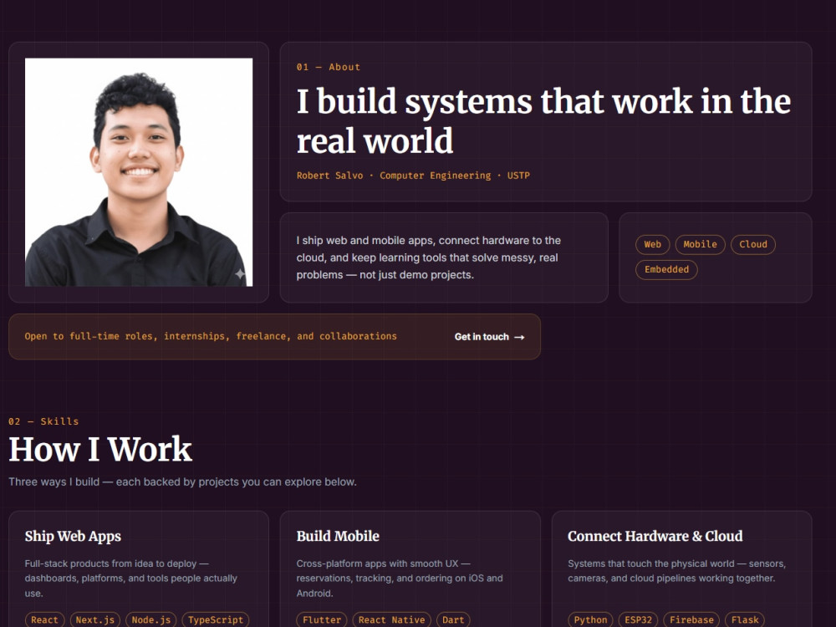Click Robert Salvo's portrait photo
The height and width of the screenshot is (627, 836).
[139, 172]
